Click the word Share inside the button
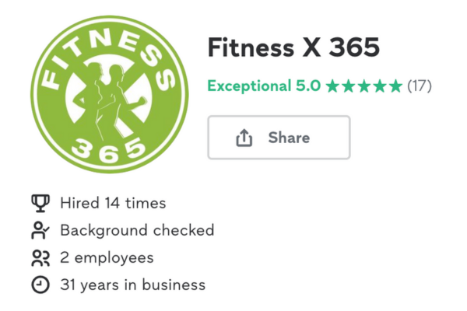Image resolution: width=467 pixels, height=311 pixels. (x=289, y=138)
